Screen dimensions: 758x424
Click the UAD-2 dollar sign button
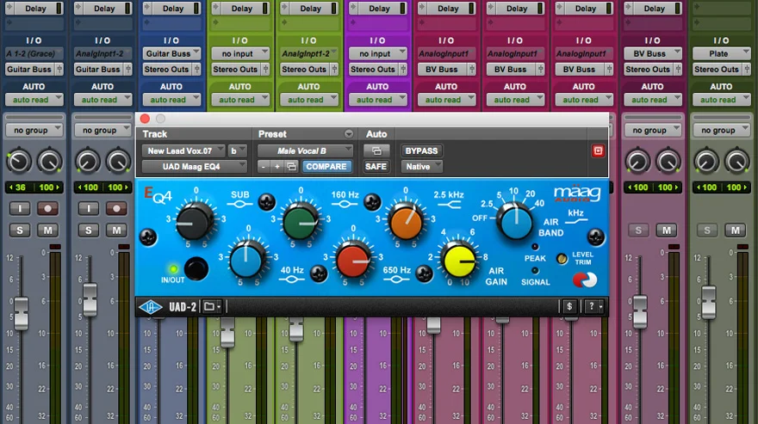coord(569,306)
